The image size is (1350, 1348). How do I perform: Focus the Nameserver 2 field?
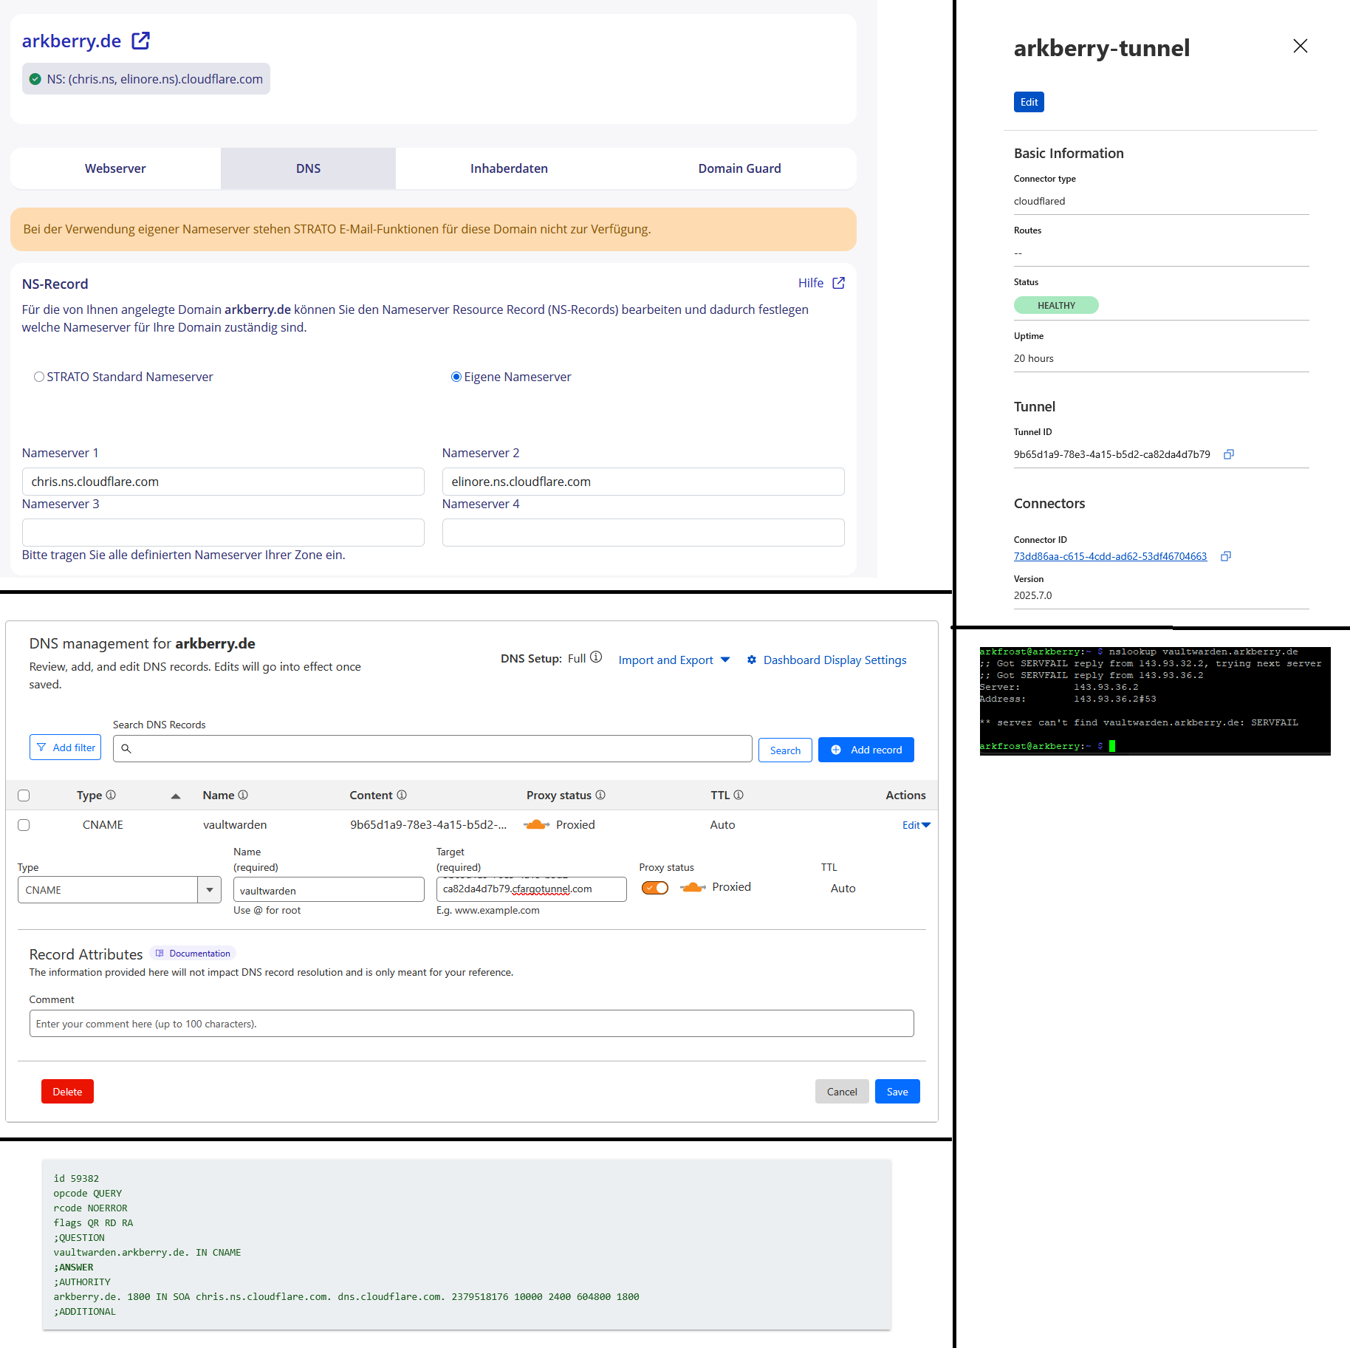643,482
